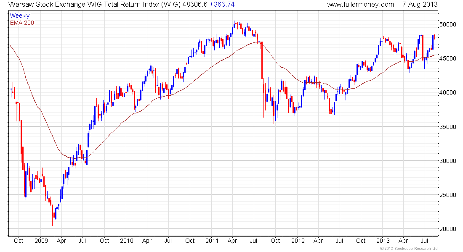Screen dimensions: 463x252
Task: Click the index value 48306.6
Action: [x=195, y=5]
